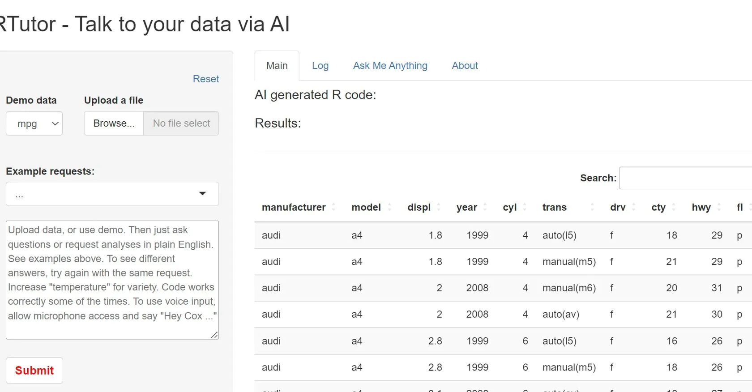Sort table by cyl column arrows
The width and height of the screenshot is (752, 392).
point(525,207)
